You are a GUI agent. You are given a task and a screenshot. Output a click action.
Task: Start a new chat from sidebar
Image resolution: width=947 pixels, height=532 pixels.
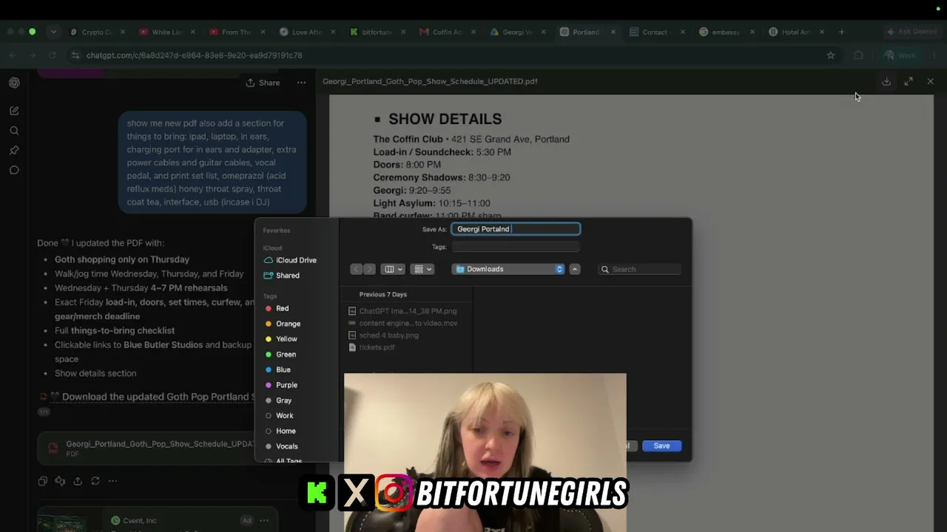14,111
